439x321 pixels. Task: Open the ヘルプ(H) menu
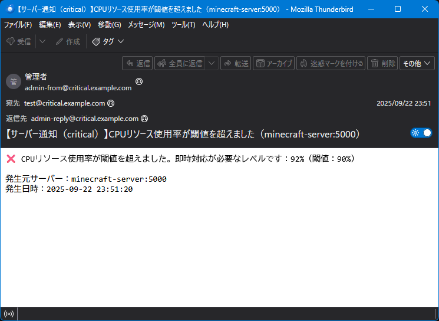[x=215, y=25]
